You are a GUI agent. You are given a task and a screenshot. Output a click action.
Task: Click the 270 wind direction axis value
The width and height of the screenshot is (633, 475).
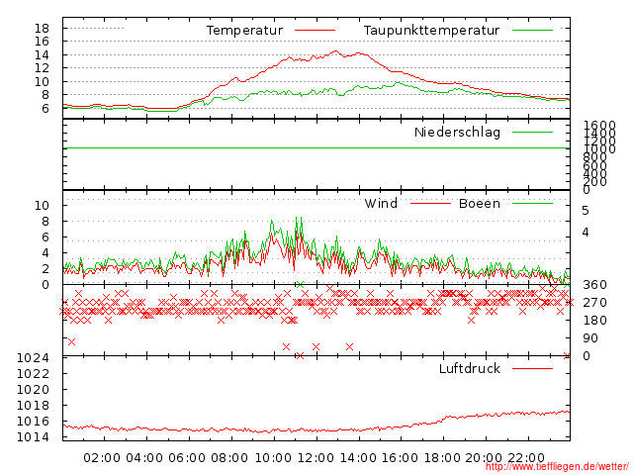tap(594, 303)
